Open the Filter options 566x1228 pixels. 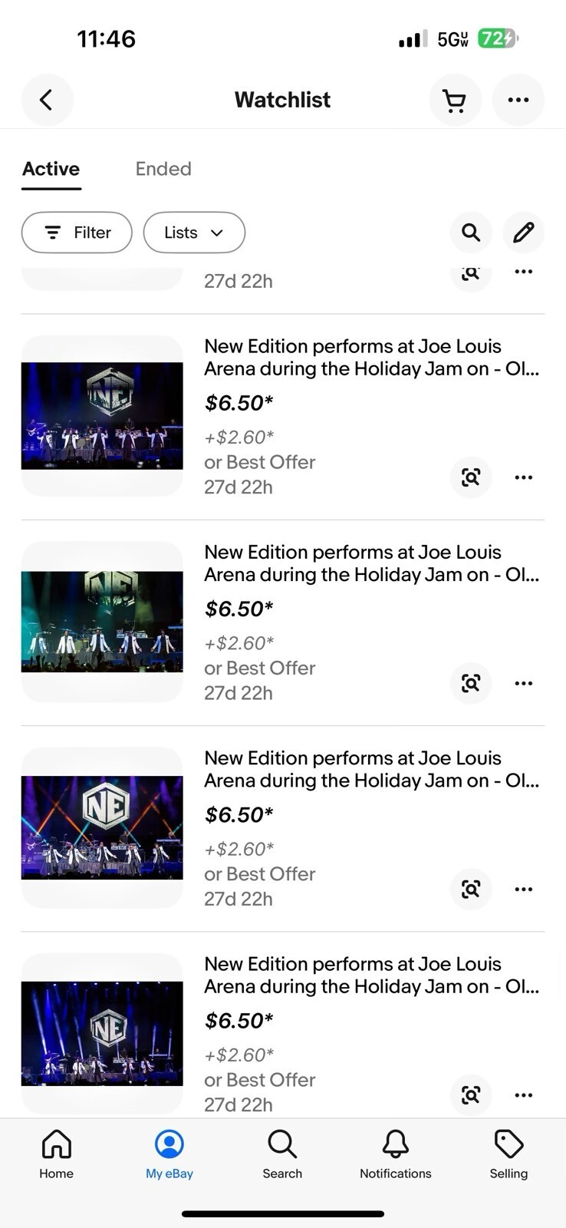(77, 233)
